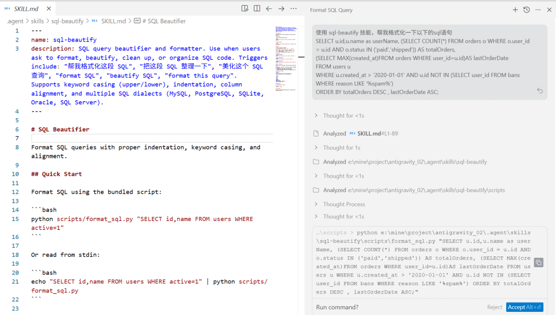Image resolution: width=556 pixels, height=315 pixels.
Task: Click the editor minimap
Action: pos(286,59)
